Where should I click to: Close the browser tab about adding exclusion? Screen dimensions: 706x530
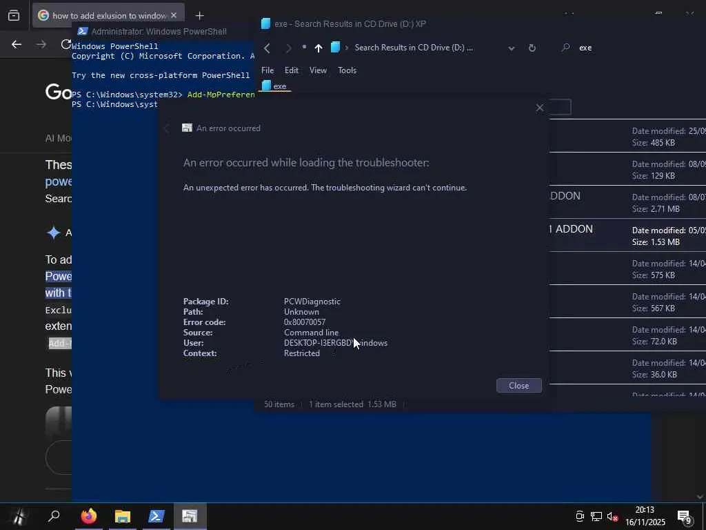174,15
